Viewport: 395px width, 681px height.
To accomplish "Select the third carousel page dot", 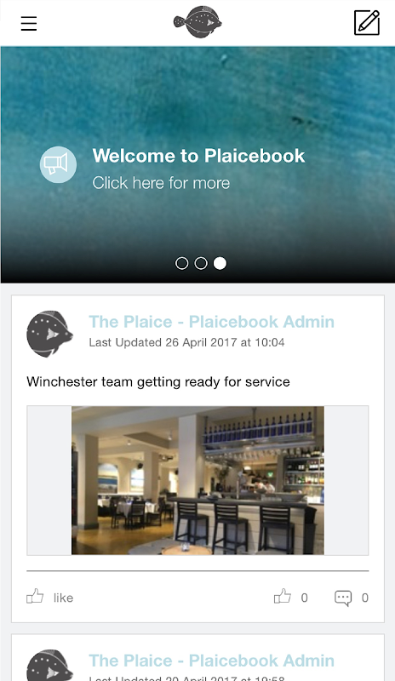I will tap(220, 263).
